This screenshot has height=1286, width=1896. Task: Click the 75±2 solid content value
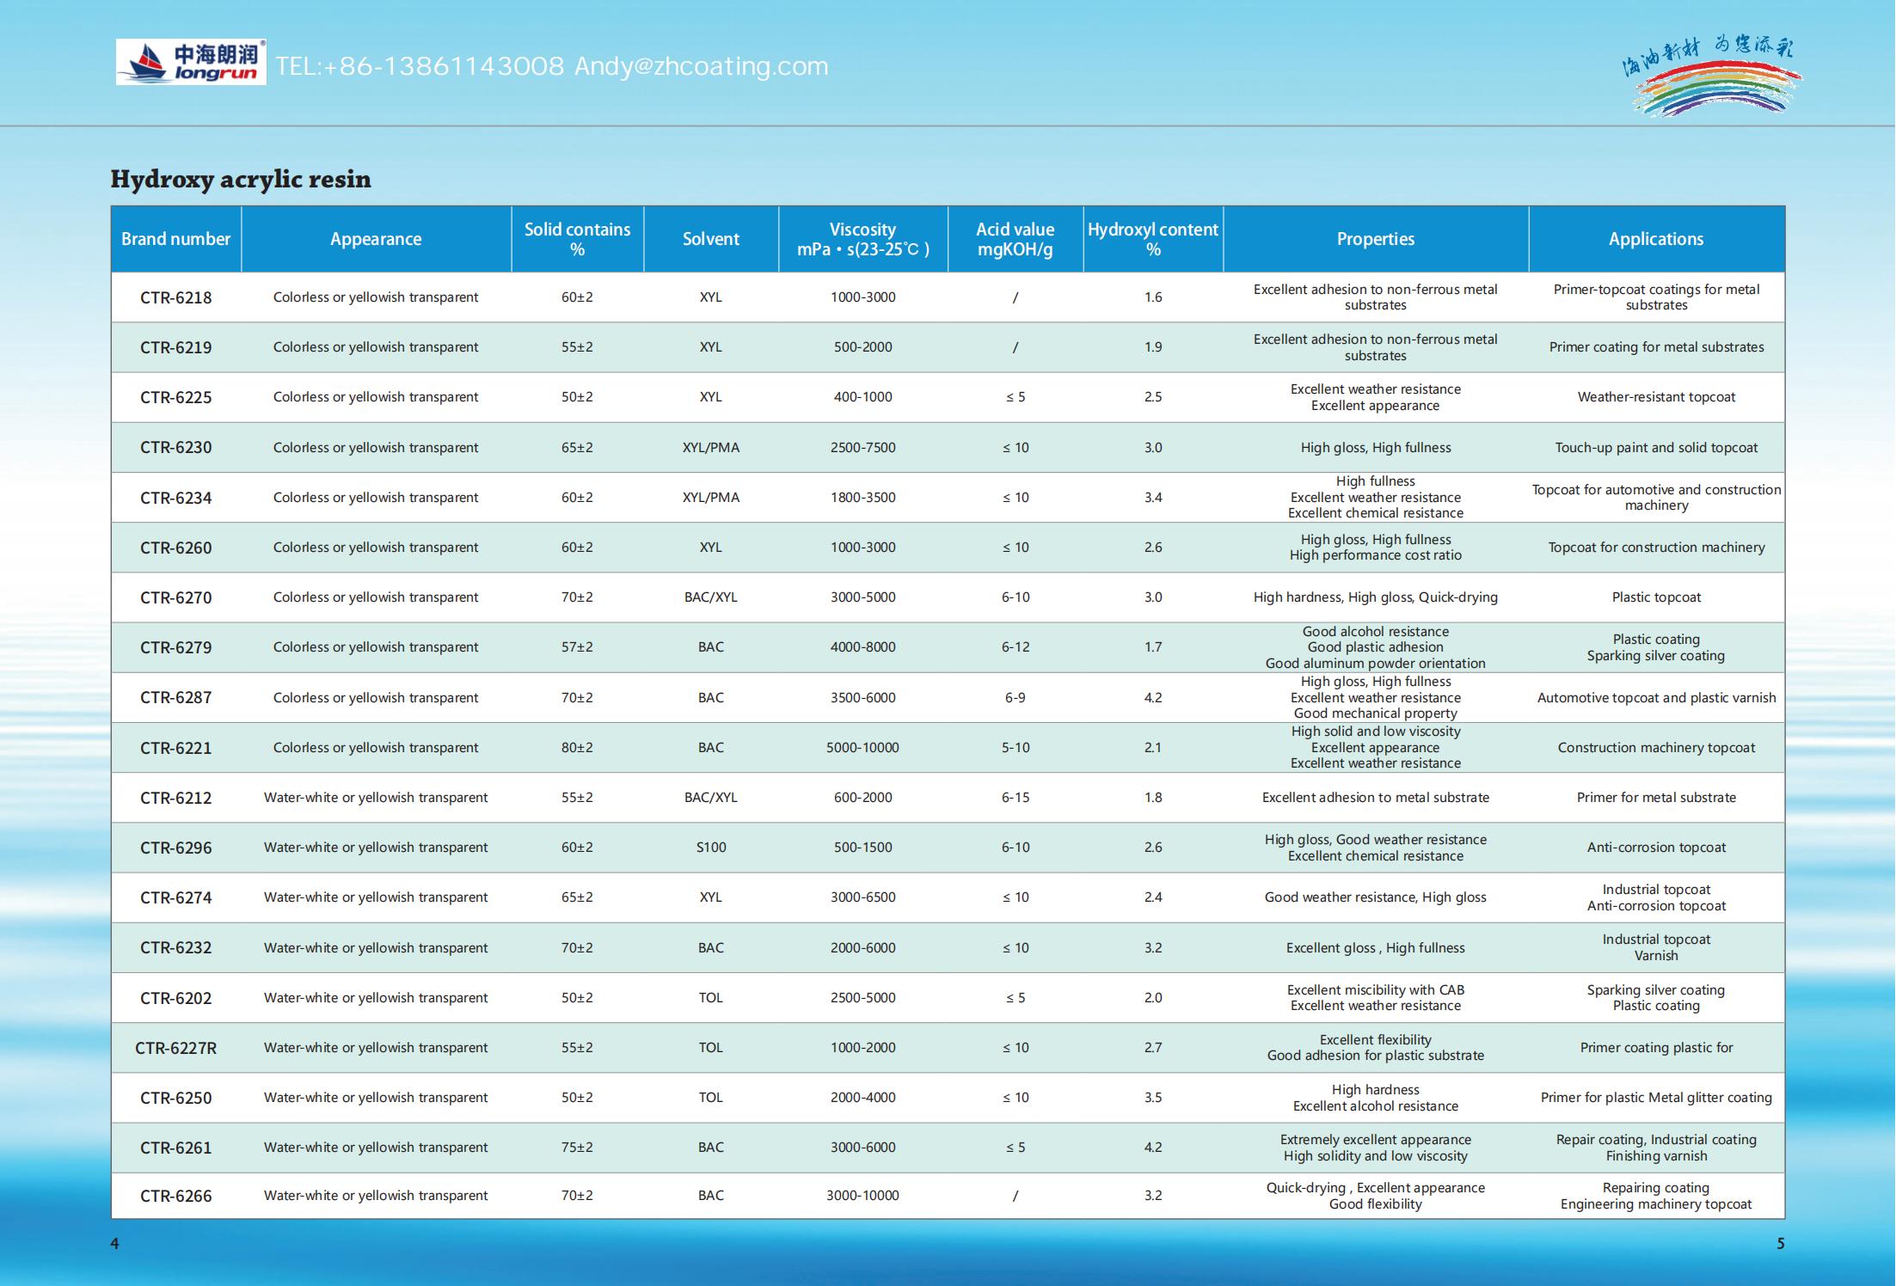577,1148
